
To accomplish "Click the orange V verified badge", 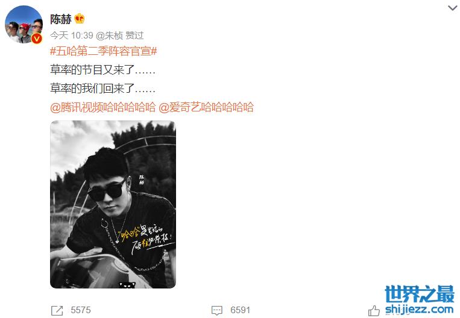I will tap(37, 39).
